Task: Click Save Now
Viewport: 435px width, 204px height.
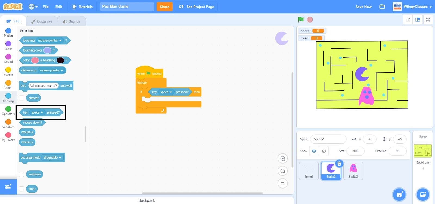Action: (363, 7)
